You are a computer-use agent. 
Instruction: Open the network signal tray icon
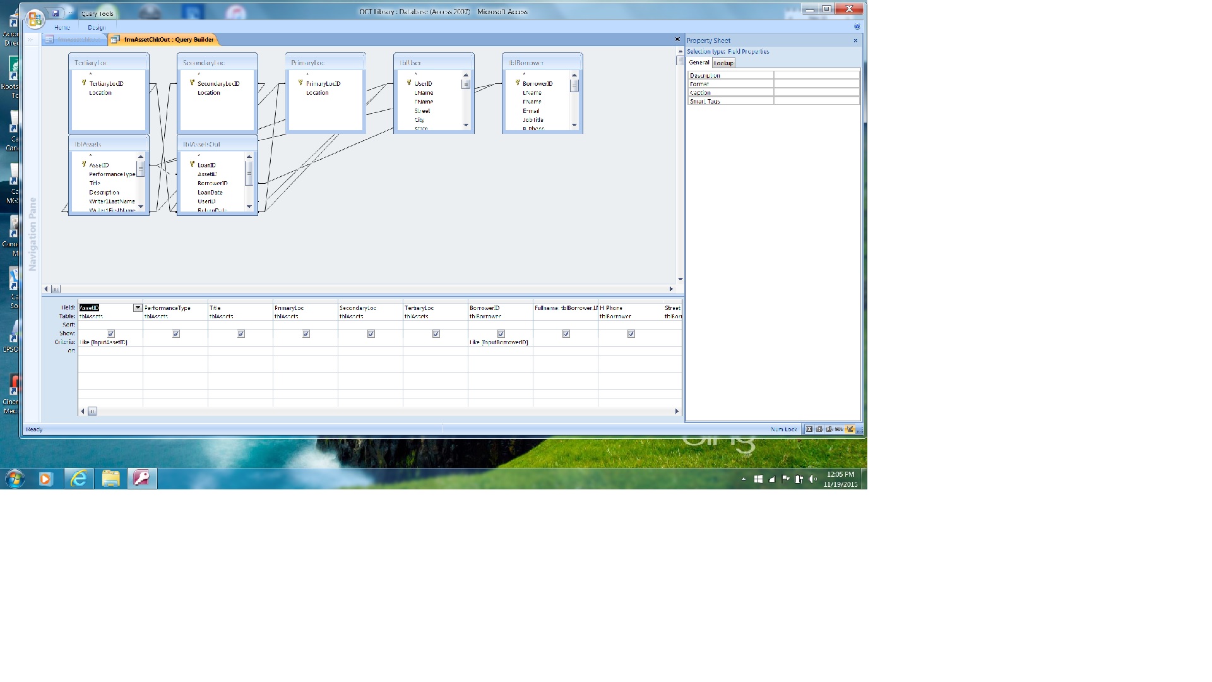772,479
